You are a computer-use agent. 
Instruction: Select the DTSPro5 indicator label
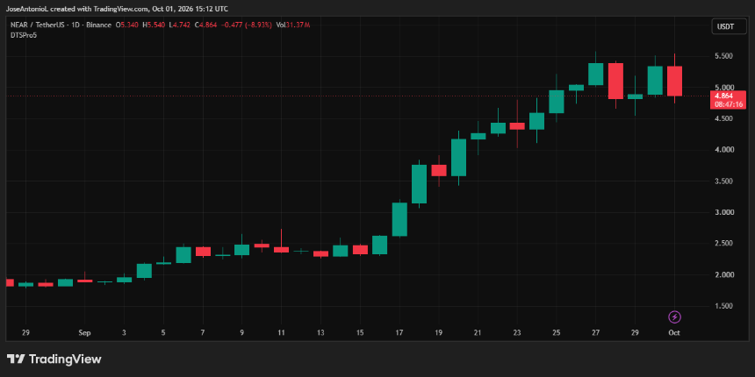tap(22, 34)
